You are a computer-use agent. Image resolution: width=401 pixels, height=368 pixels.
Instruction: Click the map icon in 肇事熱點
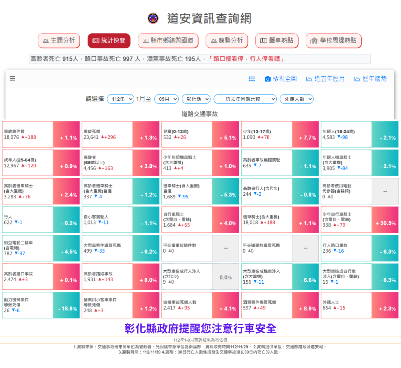pos(263,41)
